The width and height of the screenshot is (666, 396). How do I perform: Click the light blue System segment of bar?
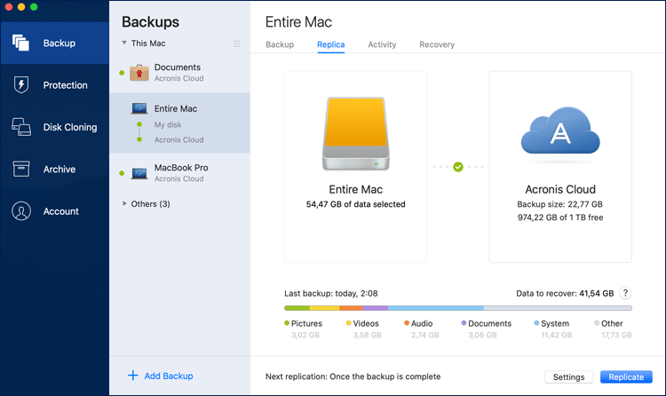pyautogui.click(x=436, y=308)
